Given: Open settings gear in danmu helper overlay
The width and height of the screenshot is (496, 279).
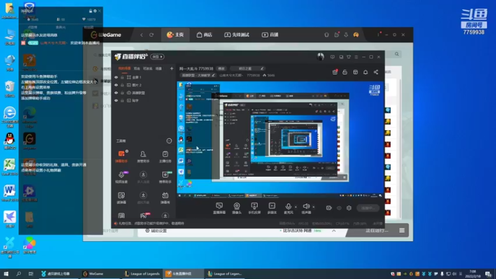Looking at the screenshot, I should coord(95,11).
